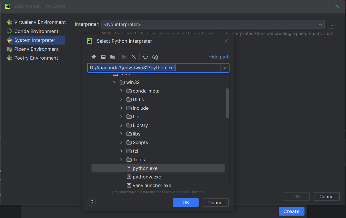Select the pythonw.exe file name

147,177
